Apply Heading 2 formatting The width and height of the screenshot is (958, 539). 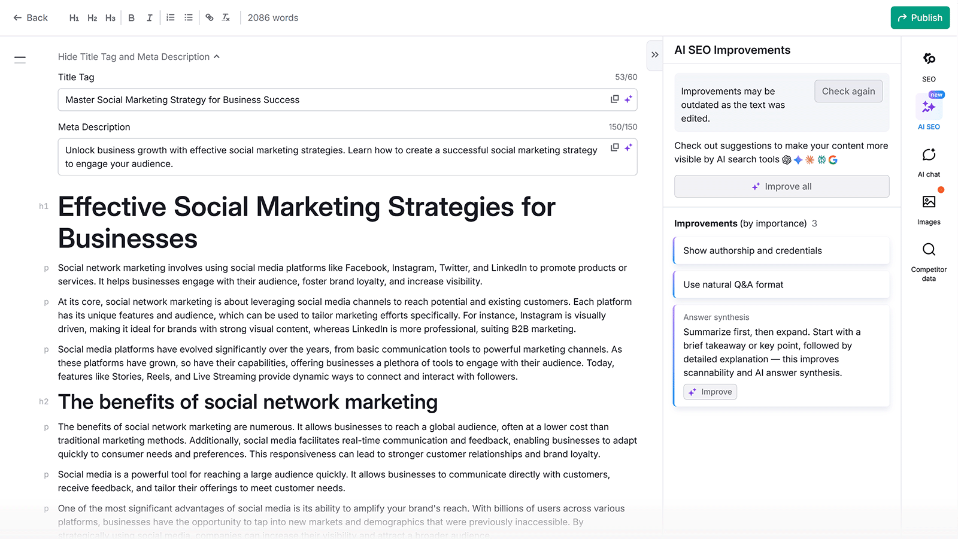click(92, 17)
